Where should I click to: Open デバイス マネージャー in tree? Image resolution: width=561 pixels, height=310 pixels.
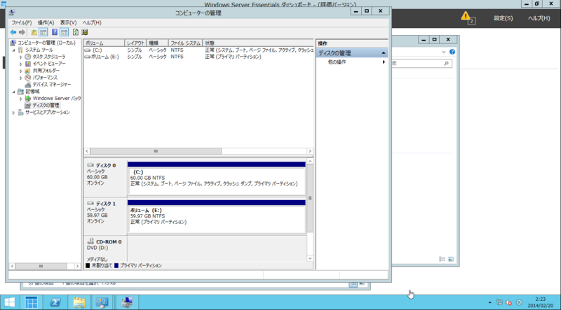point(52,85)
